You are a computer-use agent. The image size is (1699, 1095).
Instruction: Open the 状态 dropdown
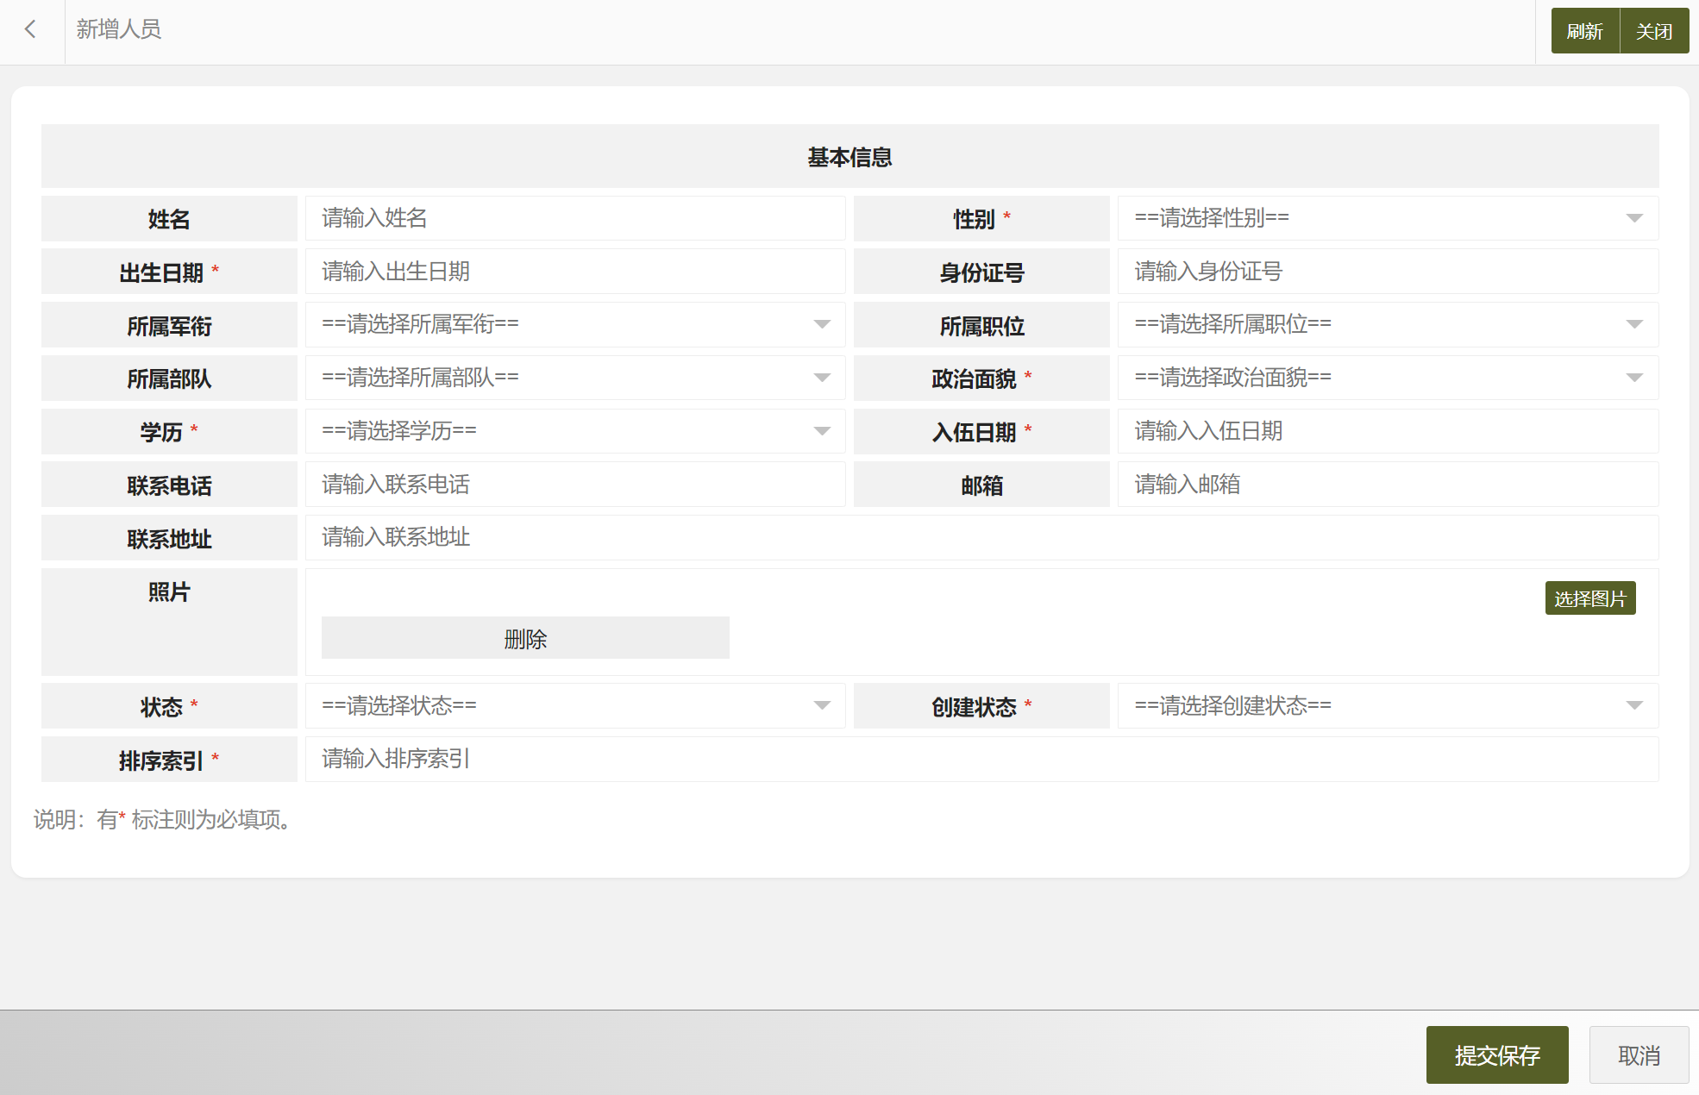(574, 706)
